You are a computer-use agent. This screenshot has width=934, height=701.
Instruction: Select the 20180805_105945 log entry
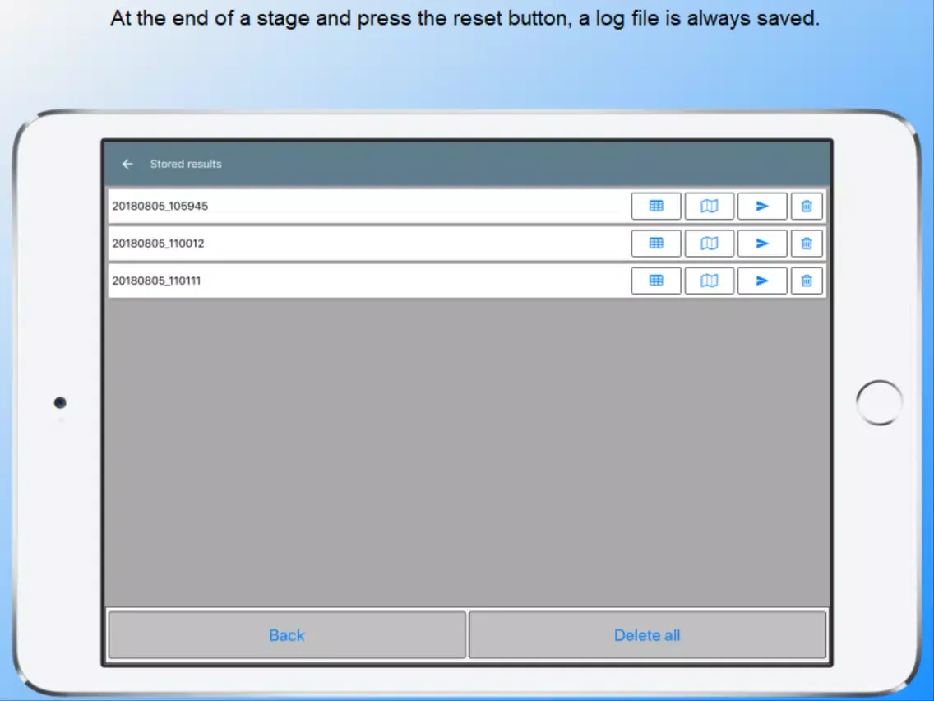pyautogui.click(x=160, y=207)
